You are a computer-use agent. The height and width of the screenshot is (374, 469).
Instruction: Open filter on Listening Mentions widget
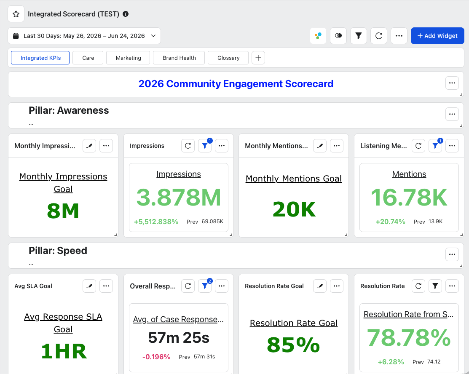pos(435,146)
